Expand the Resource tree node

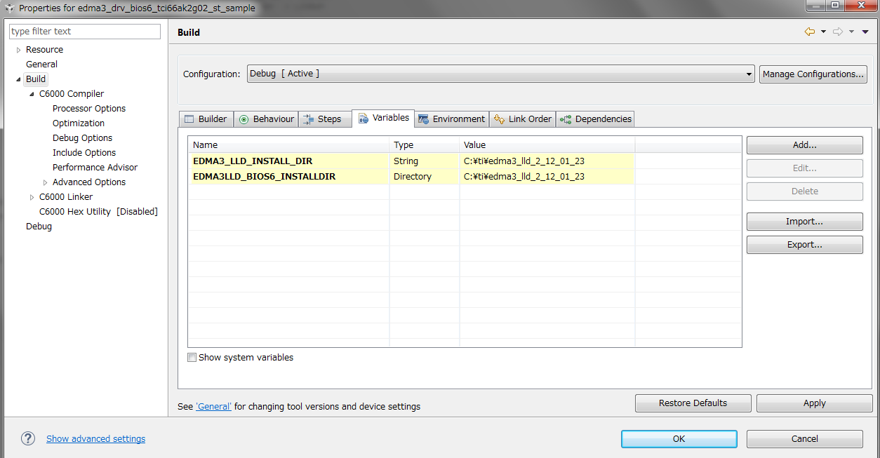[18, 50]
